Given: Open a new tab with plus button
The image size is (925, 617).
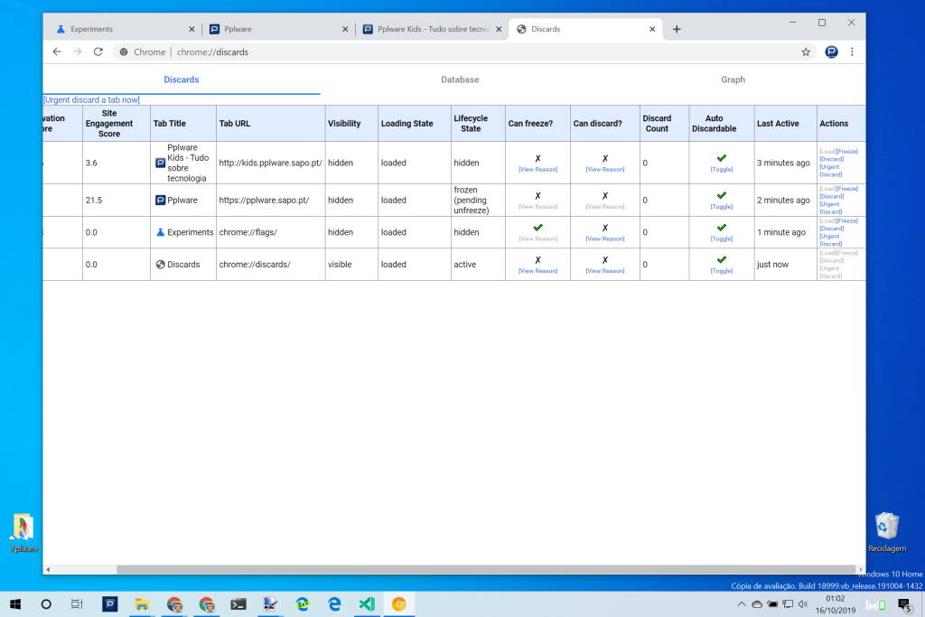Looking at the screenshot, I should 677,29.
